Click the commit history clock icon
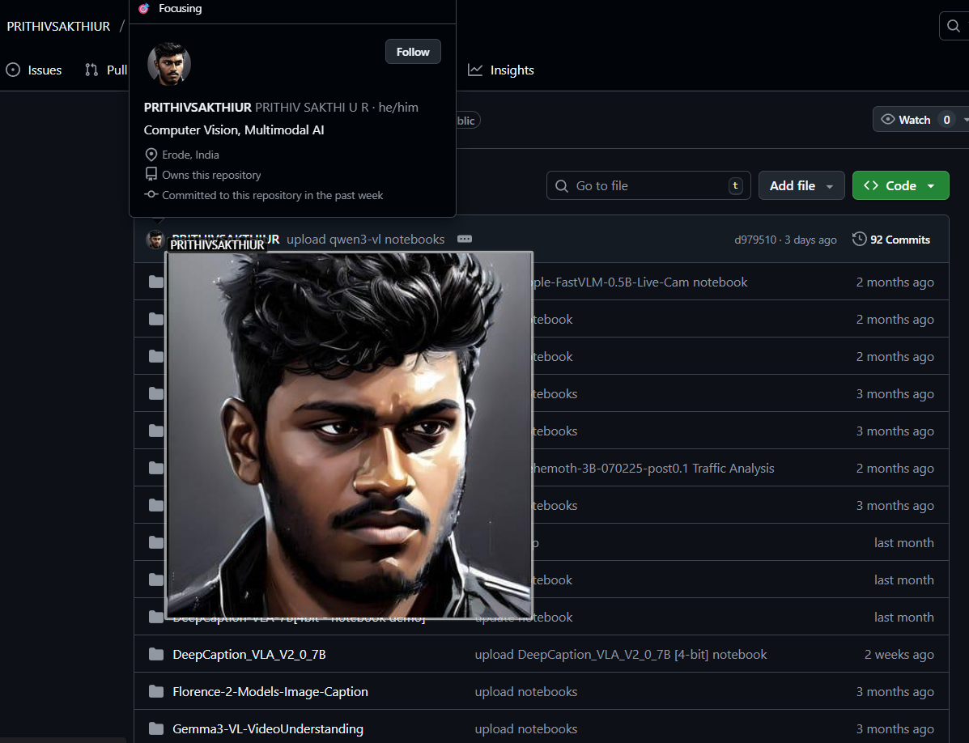Image resolution: width=969 pixels, height=743 pixels. [x=859, y=239]
